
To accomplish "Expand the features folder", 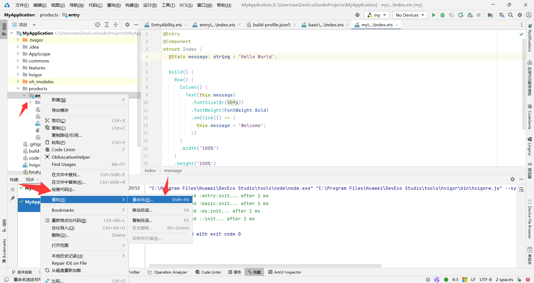I will click(18, 67).
